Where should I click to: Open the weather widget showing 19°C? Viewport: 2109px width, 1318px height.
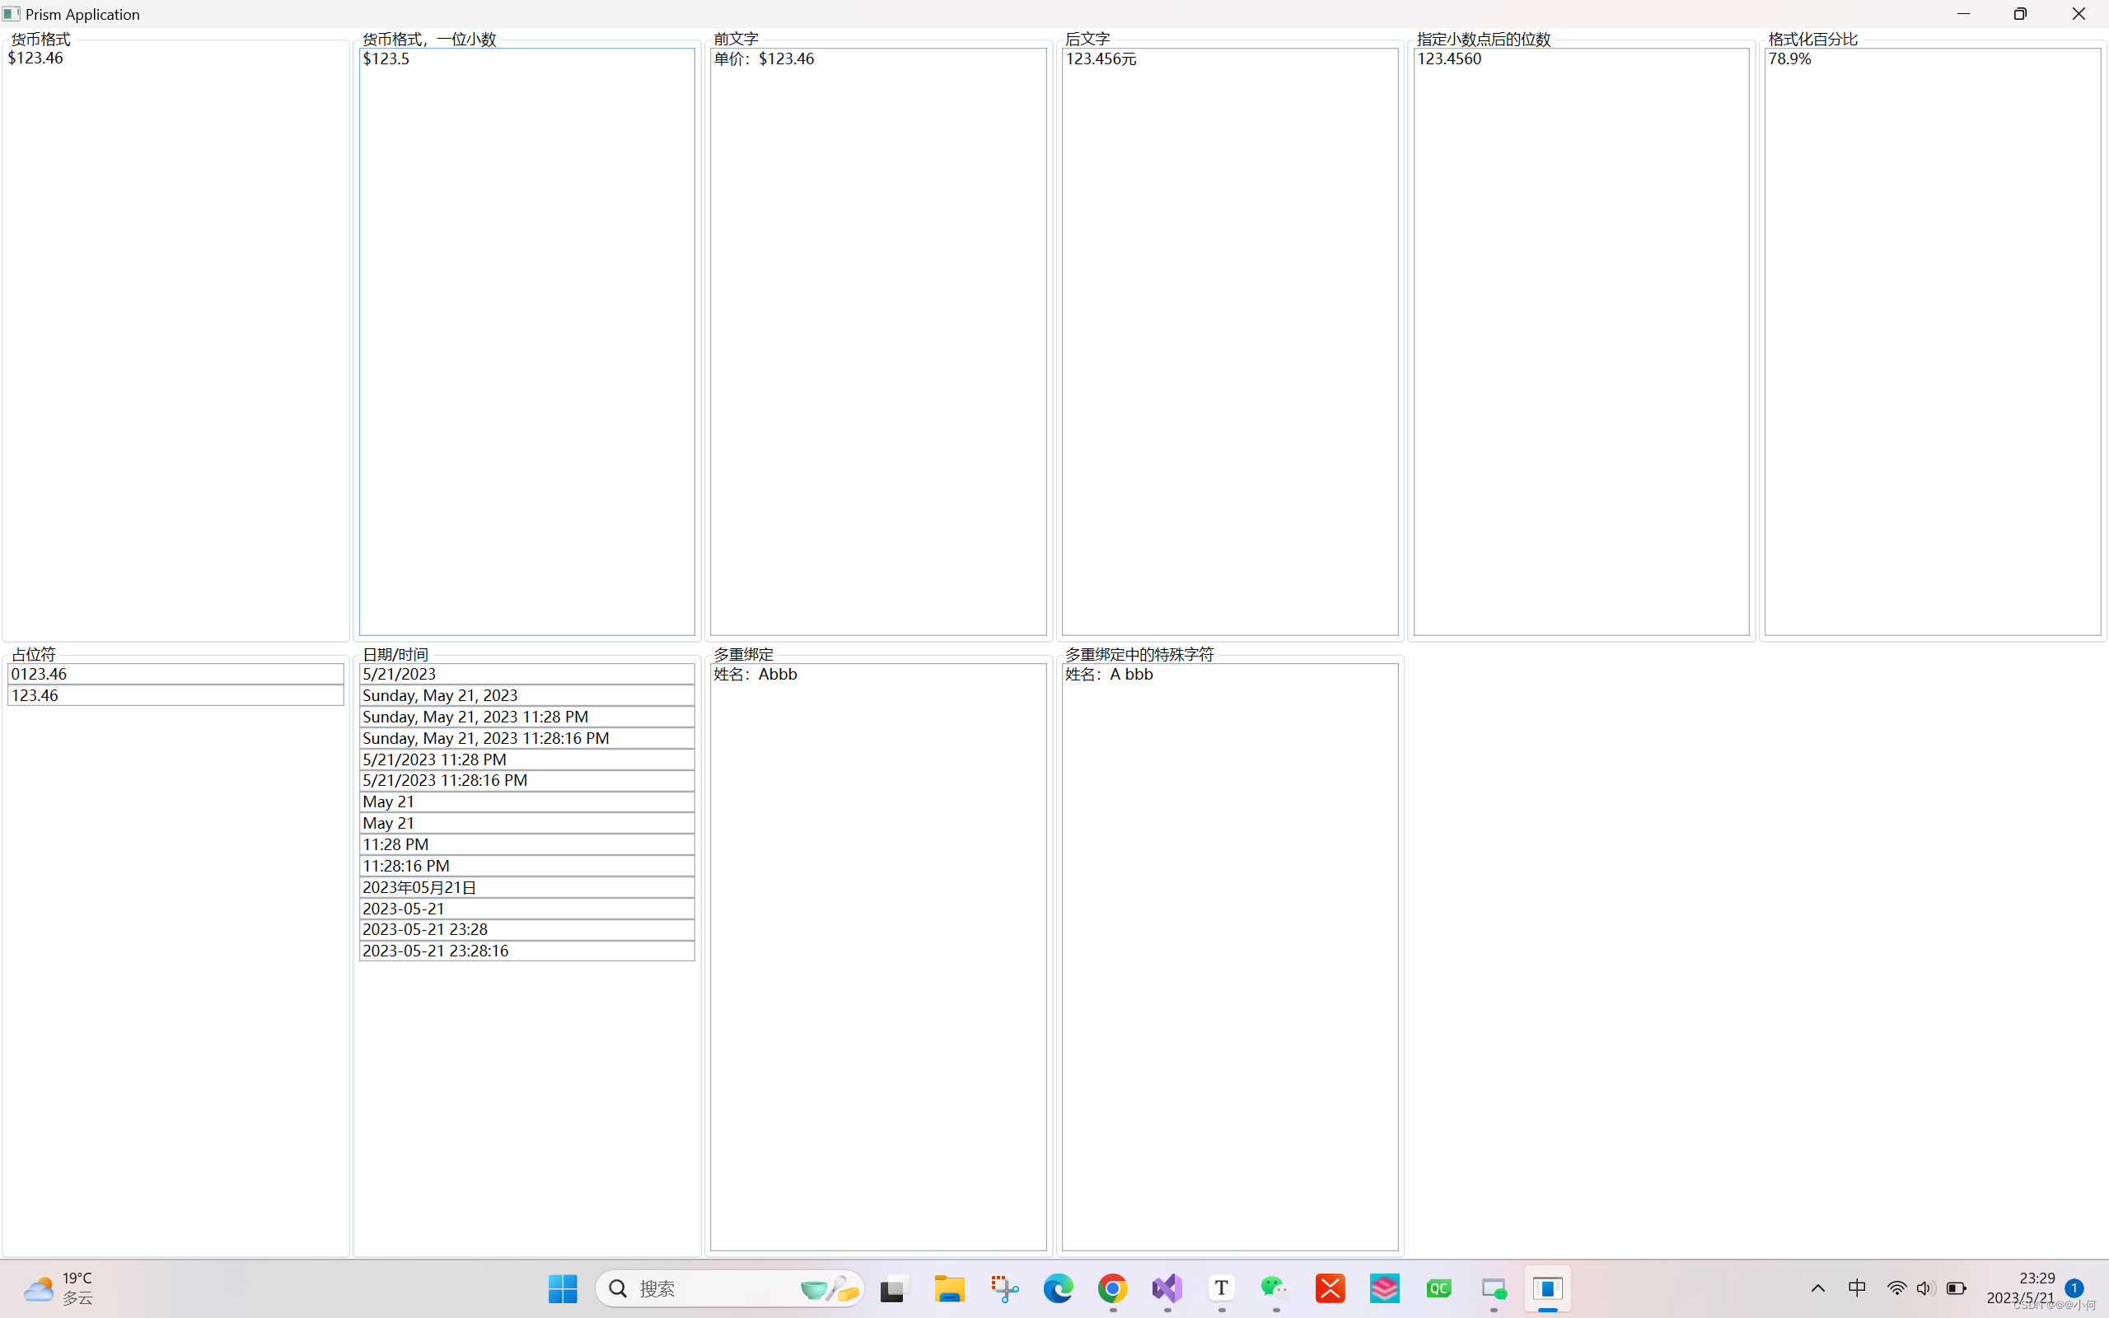58,1288
